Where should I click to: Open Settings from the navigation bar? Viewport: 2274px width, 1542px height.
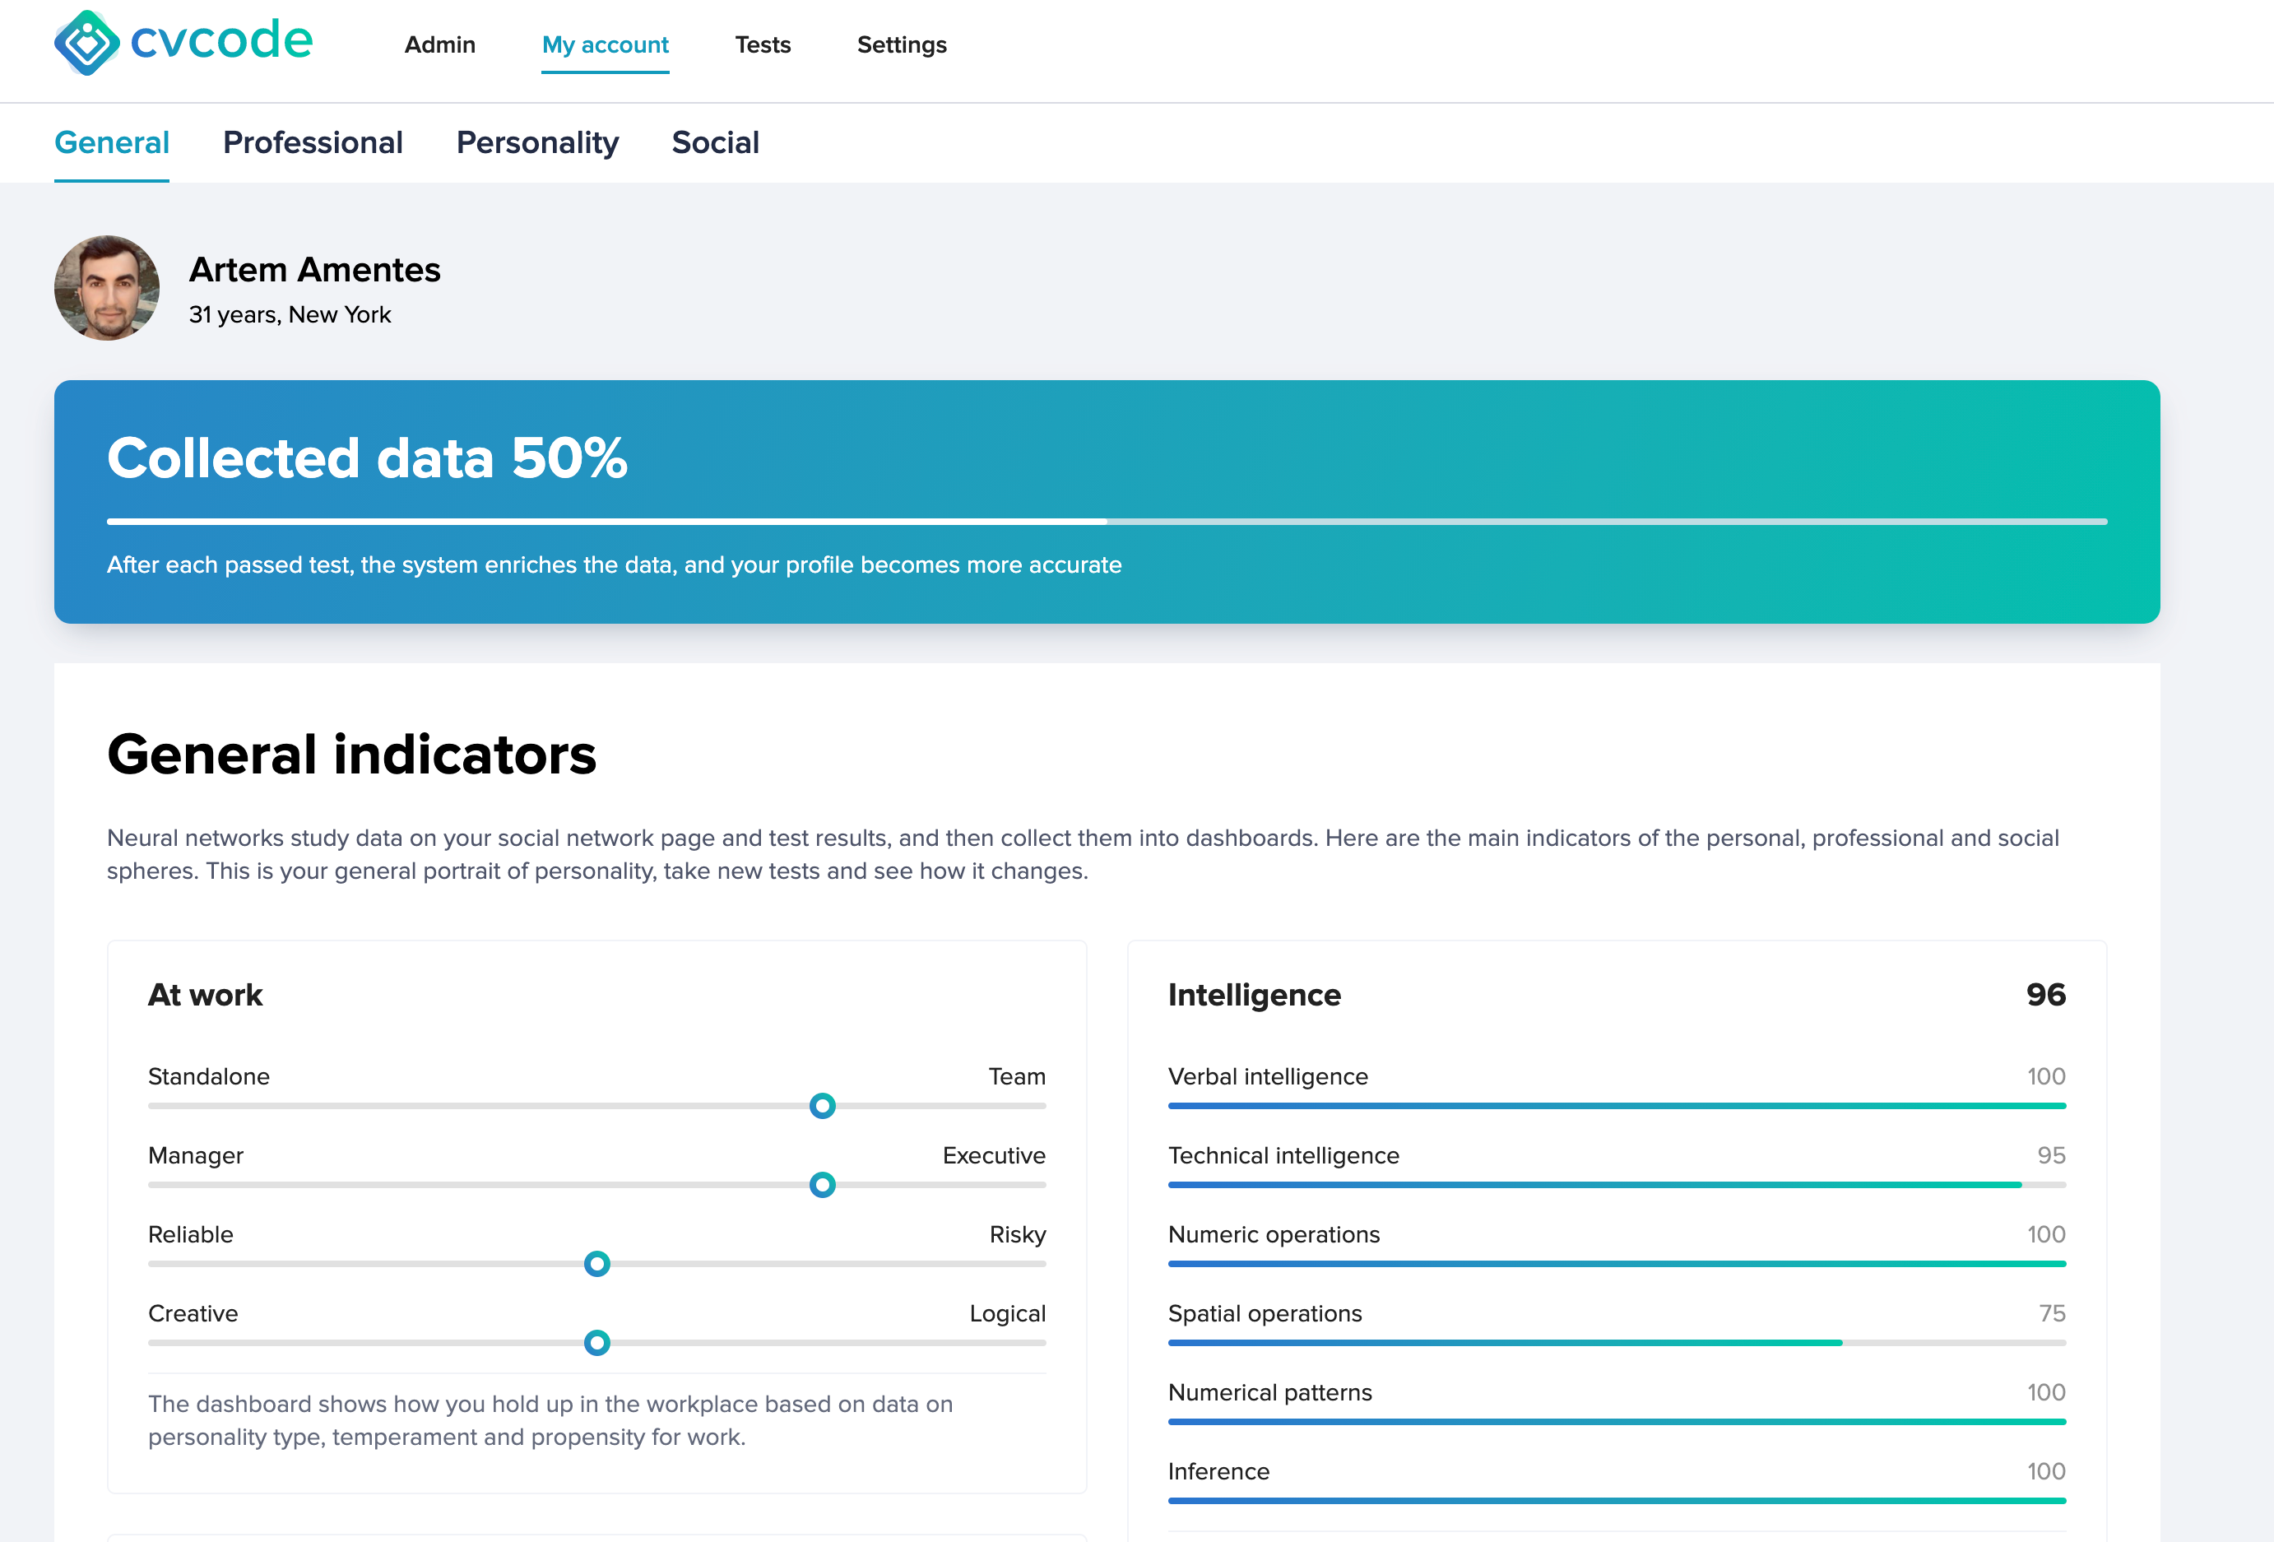pyautogui.click(x=901, y=45)
